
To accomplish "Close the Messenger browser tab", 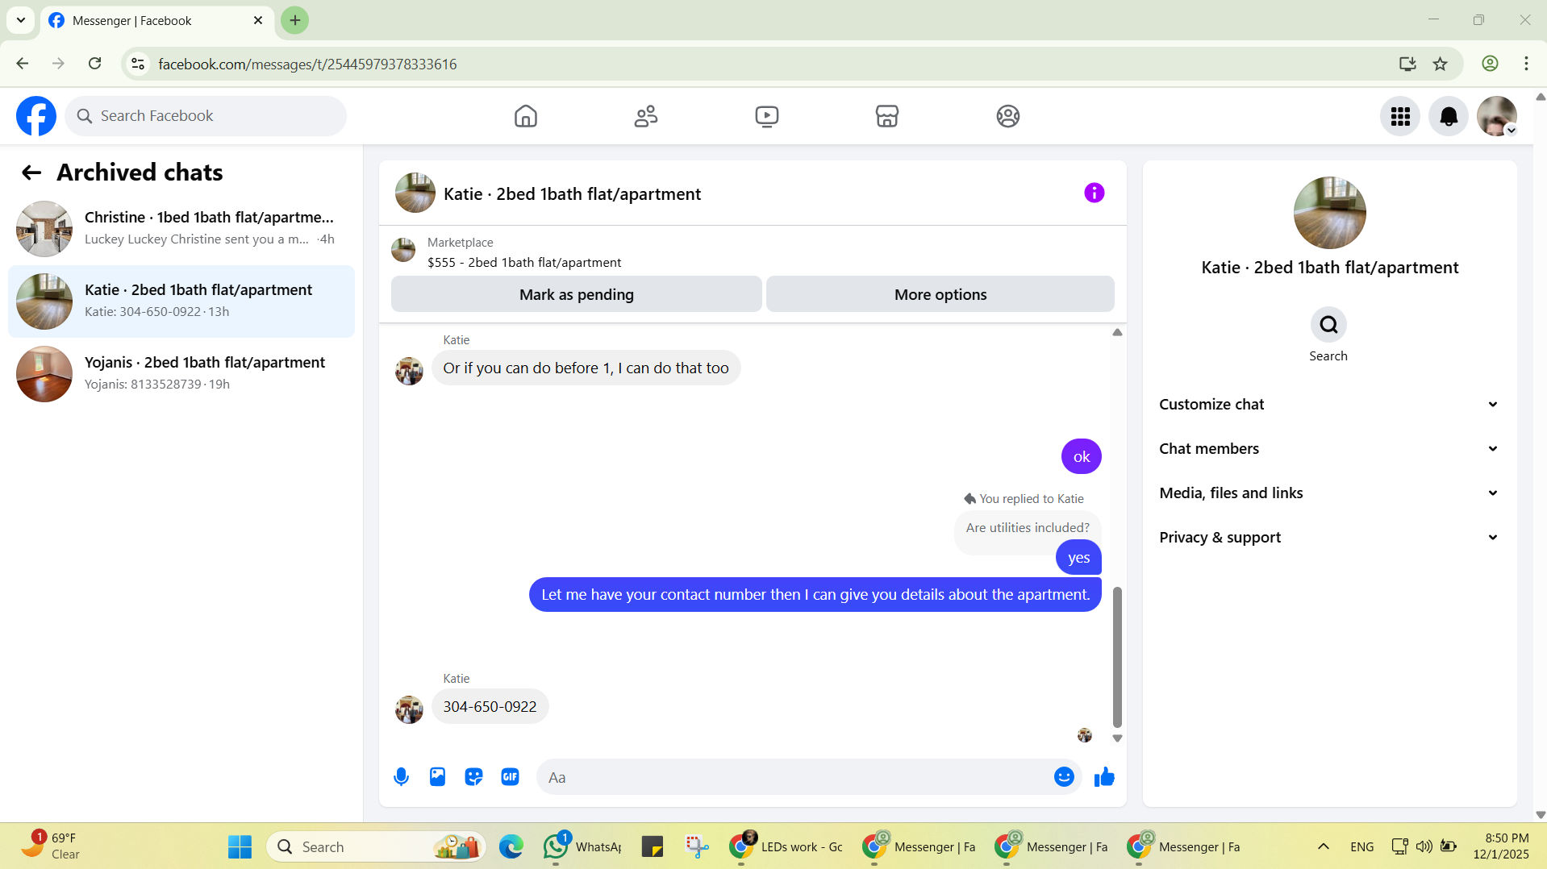I will click(x=258, y=20).
